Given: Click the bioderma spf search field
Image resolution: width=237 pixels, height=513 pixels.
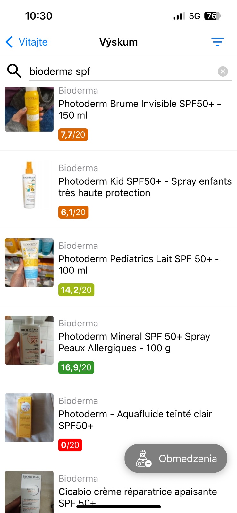Looking at the screenshot, I should pos(122,71).
